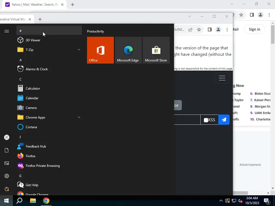Click the G letter header in app list
Screen dimensions: 275x206
(49, 176)
